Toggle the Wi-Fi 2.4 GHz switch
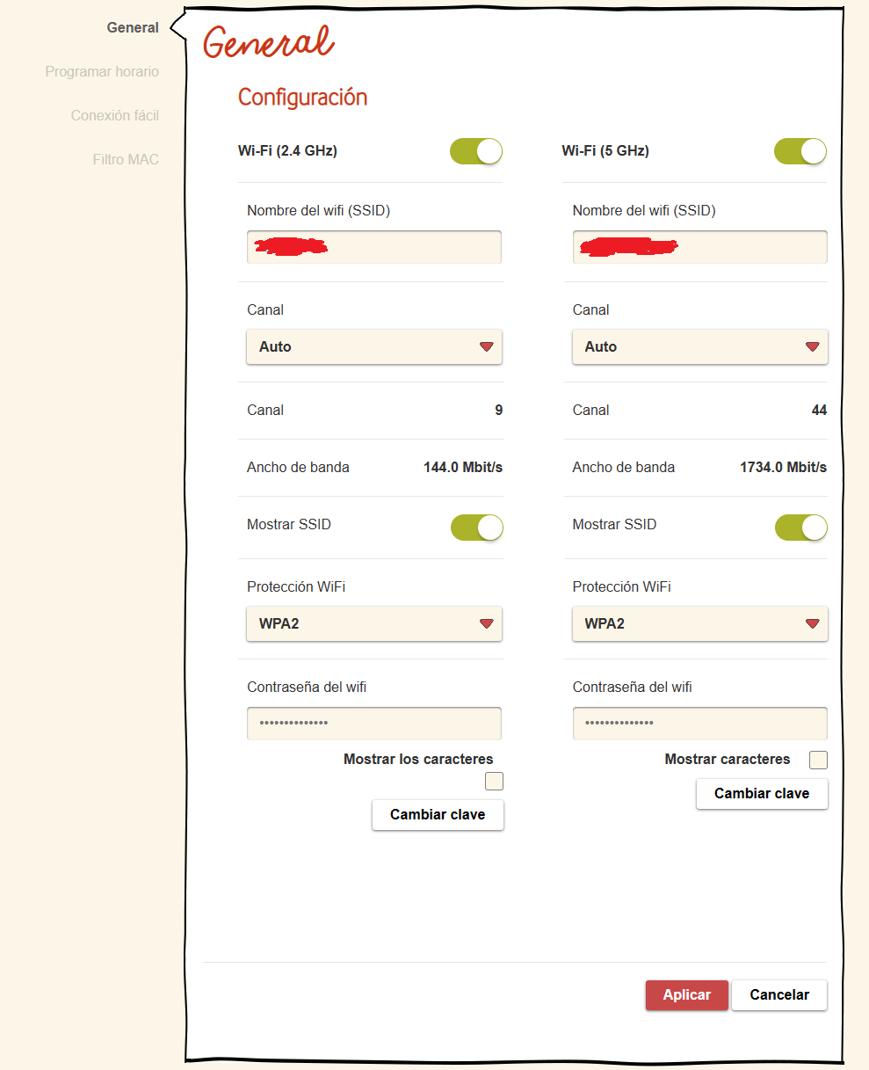Image resolution: width=869 pixels, height=1070 pixels. pyautogui.click(x=476, y=151)
